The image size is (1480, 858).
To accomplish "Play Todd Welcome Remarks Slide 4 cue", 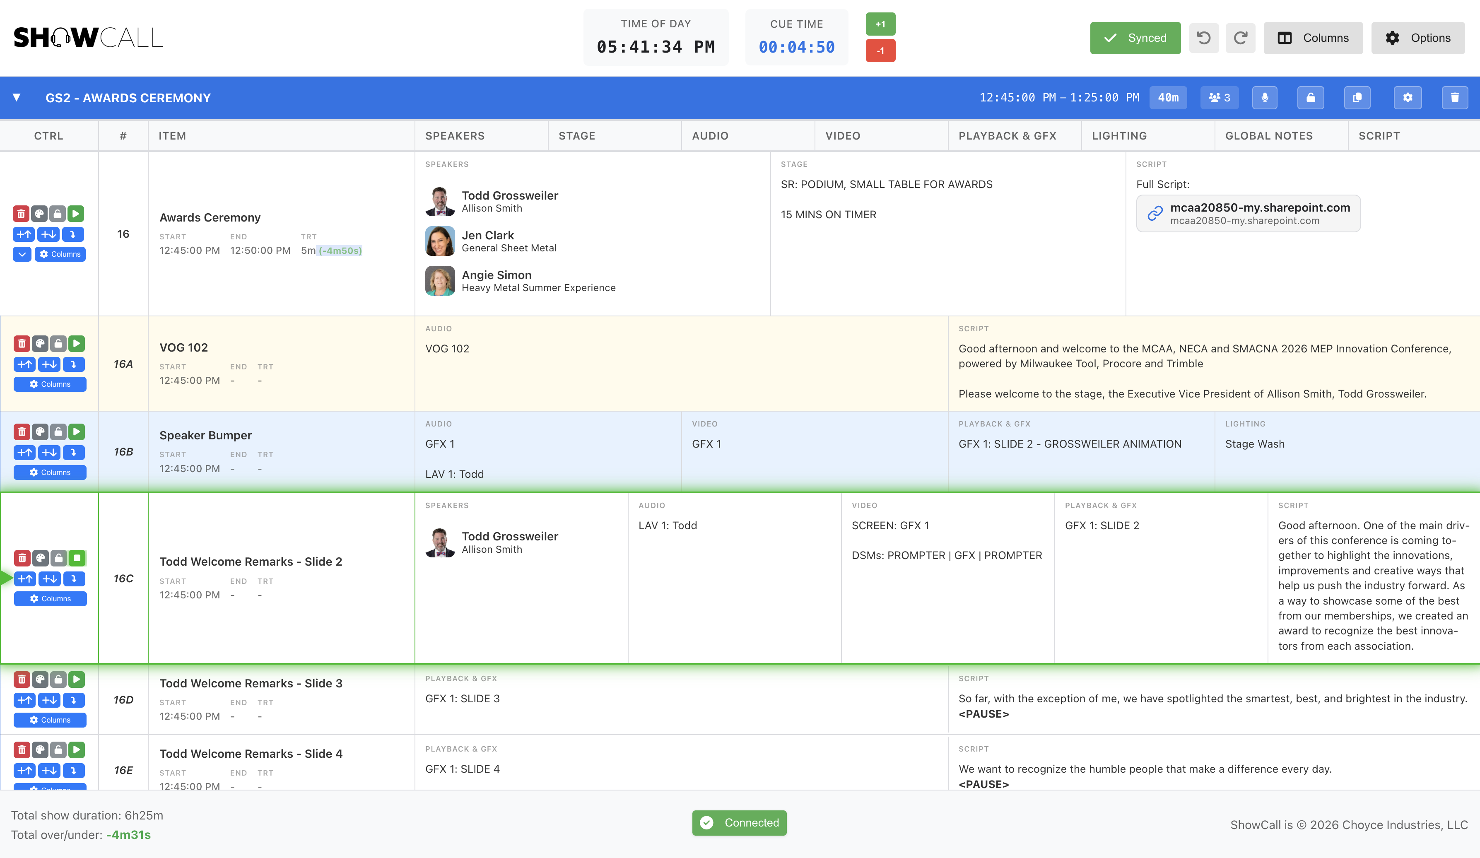I will (x=76, y=750).
